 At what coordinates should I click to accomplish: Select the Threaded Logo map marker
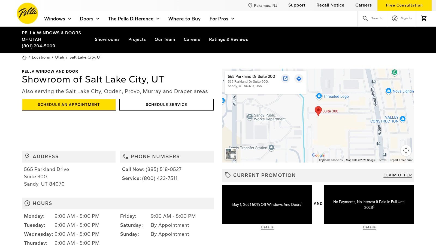click(319, 96)
